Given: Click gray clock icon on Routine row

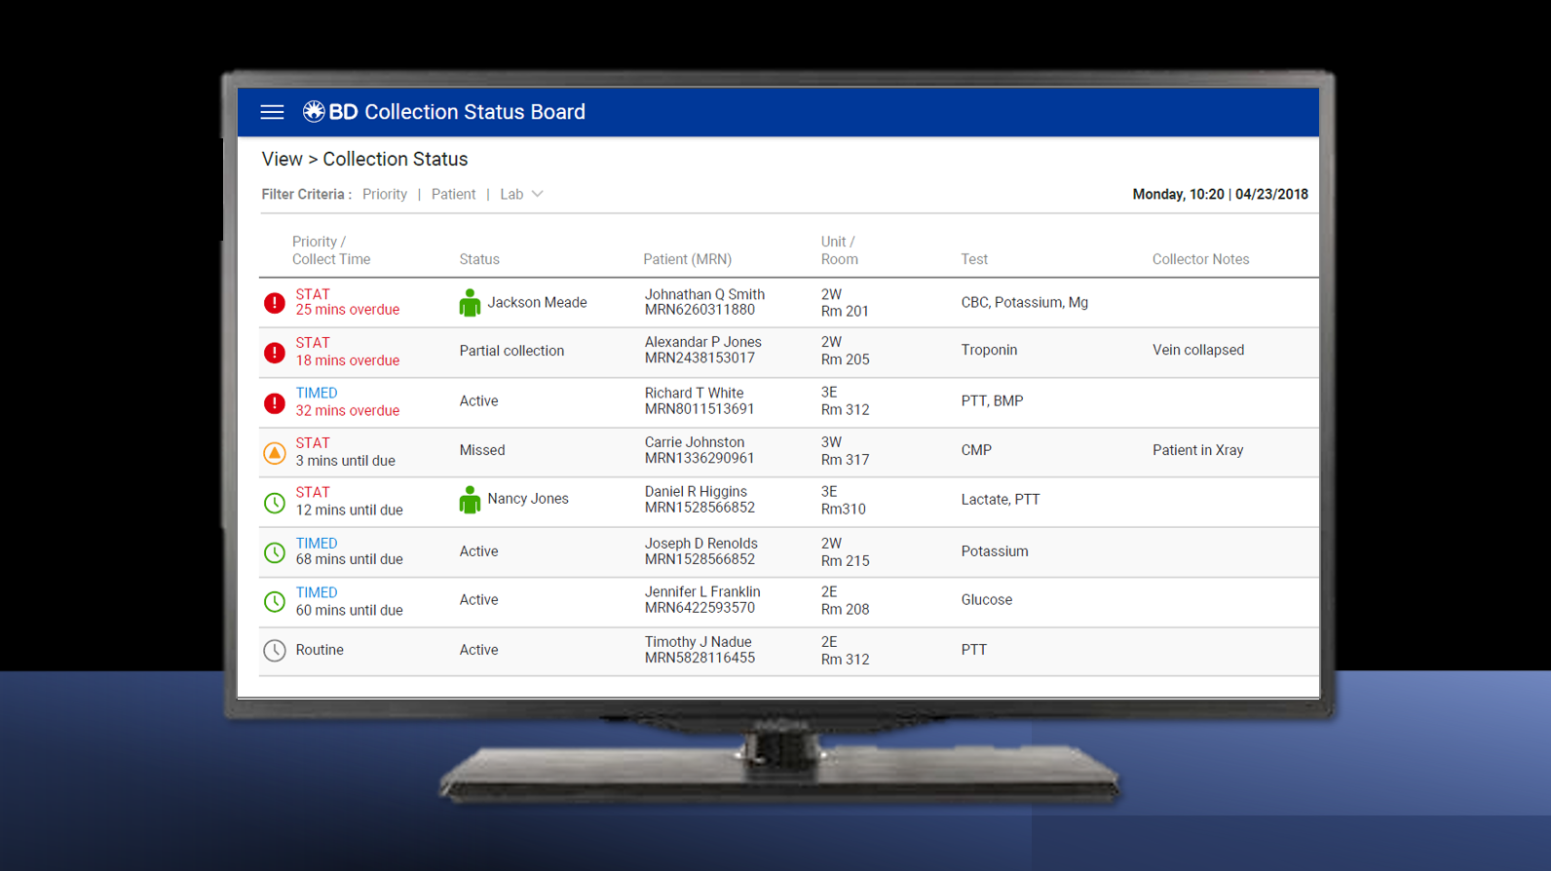Looking at the screenshot, I should click(275, 651).
